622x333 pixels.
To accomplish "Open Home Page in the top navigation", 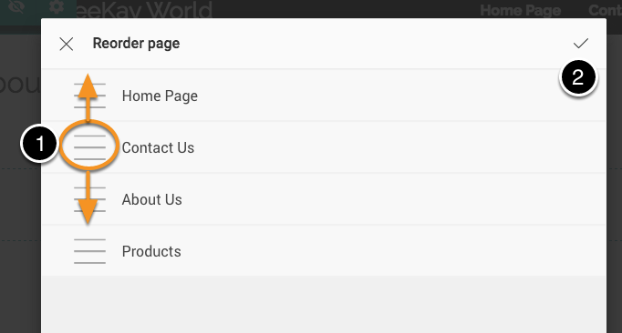I will [x=520, y=10].
